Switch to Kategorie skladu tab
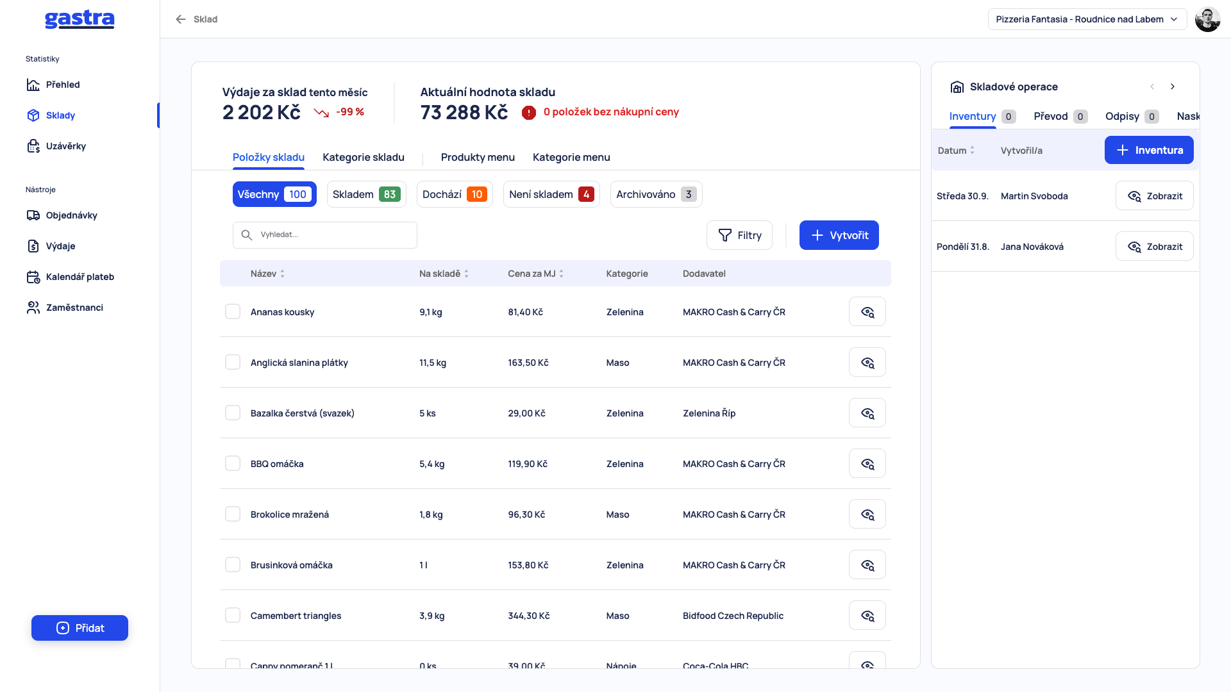 (364, 158)
